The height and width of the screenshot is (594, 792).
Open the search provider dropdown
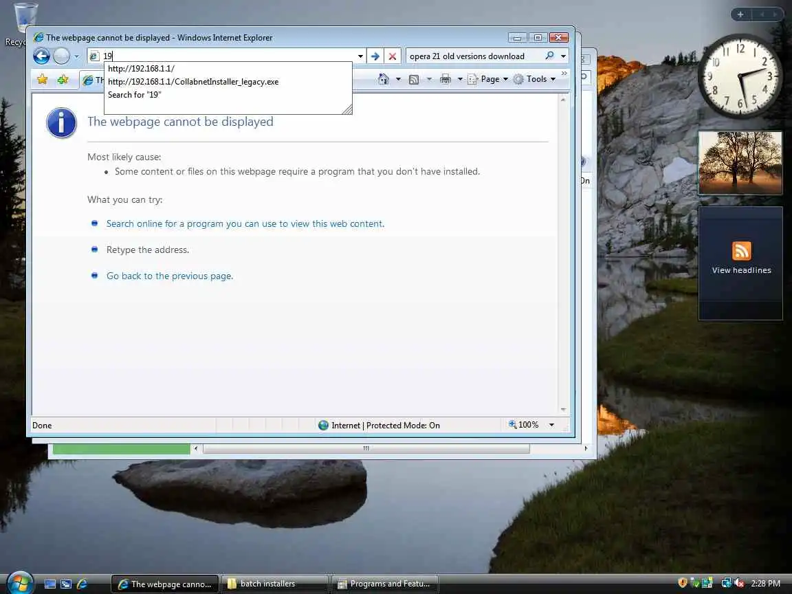[x=563, y=56]
